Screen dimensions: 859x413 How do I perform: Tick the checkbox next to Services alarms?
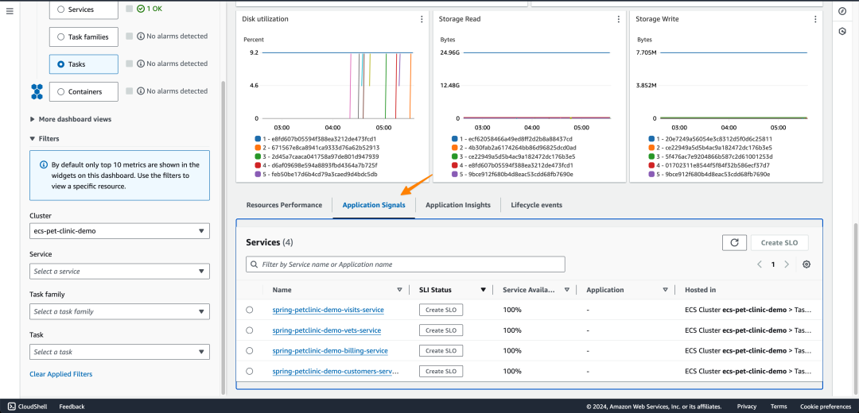(130, 9)
